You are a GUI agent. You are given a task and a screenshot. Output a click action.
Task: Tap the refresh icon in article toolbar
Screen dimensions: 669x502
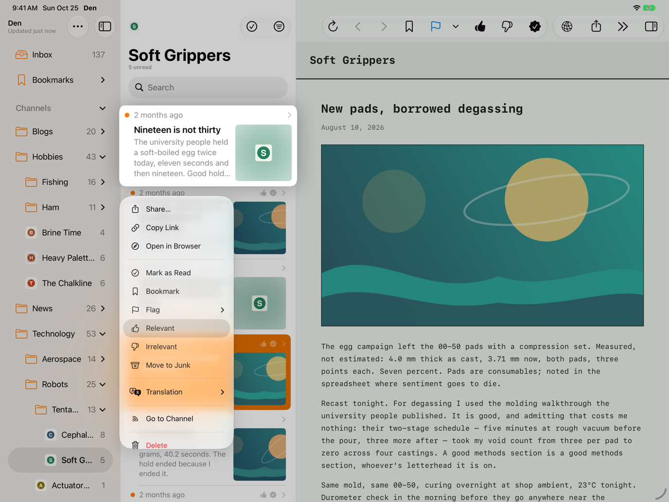333,26
